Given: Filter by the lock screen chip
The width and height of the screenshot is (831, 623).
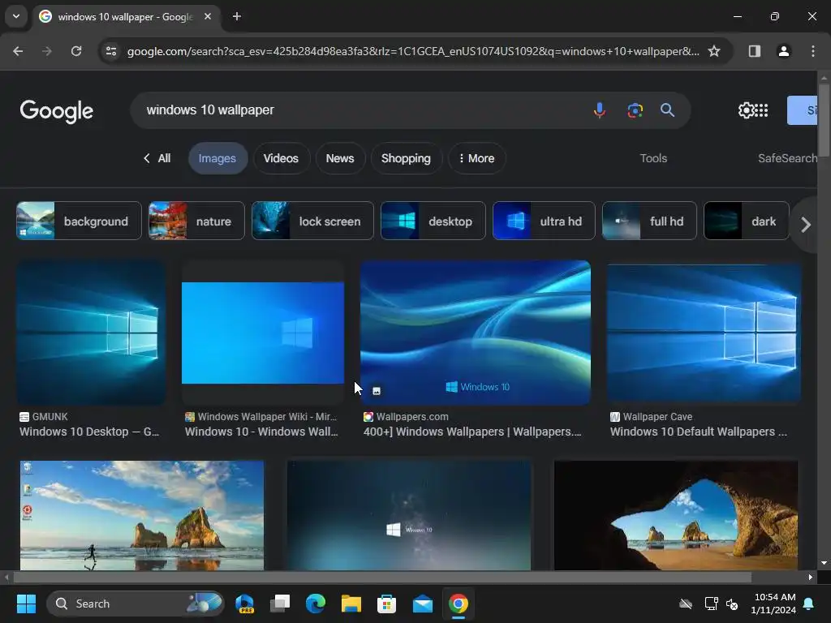Looking at the screenshot, I should click(x=312, y=221).
